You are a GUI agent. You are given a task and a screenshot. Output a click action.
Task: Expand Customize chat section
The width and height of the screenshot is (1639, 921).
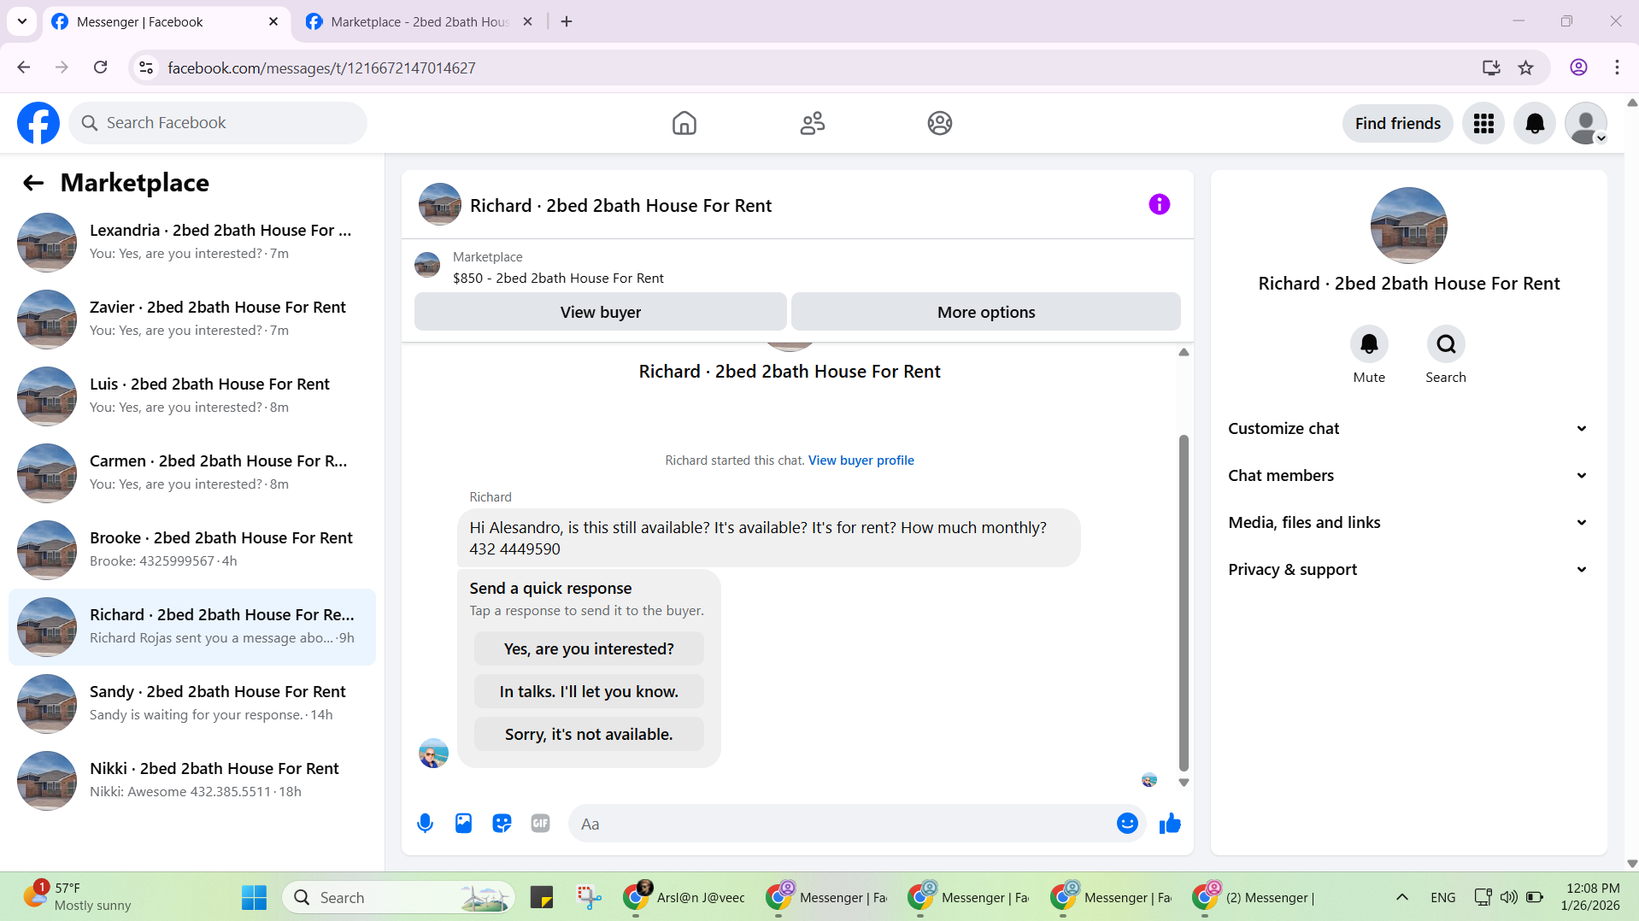(x=1408, y=429)
